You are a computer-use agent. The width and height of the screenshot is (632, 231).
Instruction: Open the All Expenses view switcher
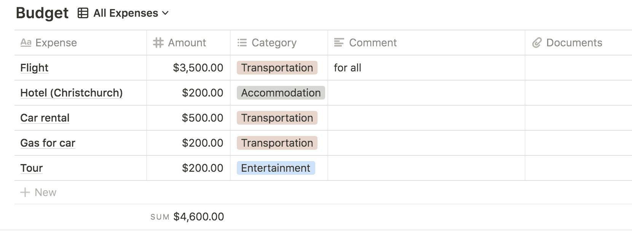point(126,13)
